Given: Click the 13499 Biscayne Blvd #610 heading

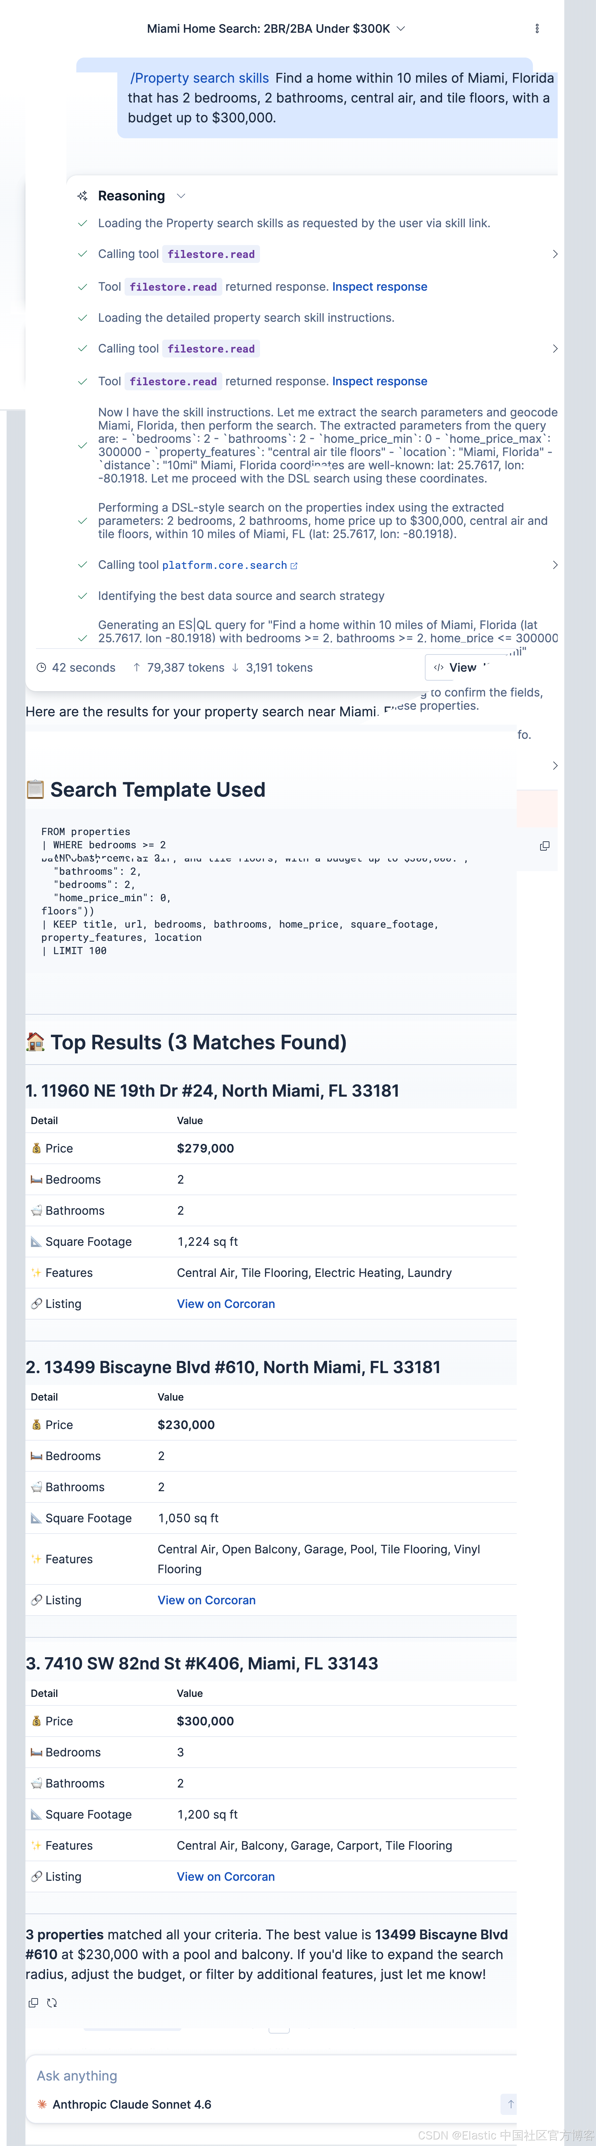Looking at the screenshot, I should click(233, 1367).
